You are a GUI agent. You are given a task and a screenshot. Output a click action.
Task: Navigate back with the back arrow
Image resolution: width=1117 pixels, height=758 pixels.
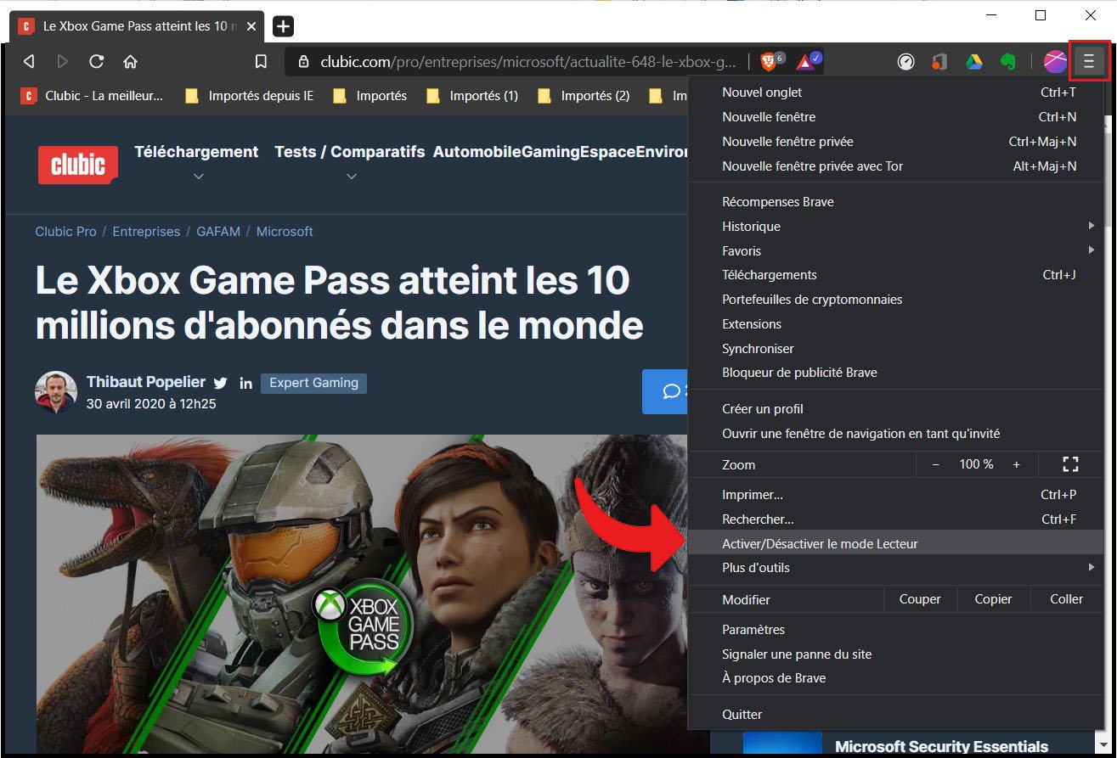(28, 60)
